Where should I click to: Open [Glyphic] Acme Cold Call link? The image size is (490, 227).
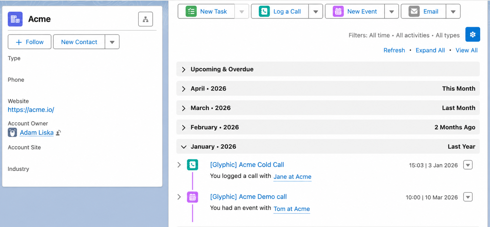247,165
